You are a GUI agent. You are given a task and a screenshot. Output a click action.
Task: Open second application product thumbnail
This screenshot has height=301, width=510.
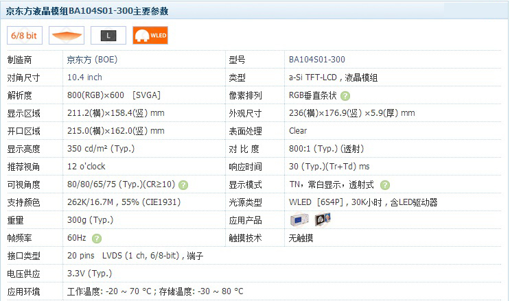click(x=323, y=220)
